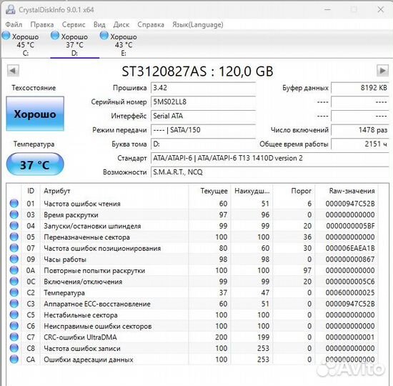Viewport: 393px width, 386px height.
Task: Go to previous disk with left arrow
Action: pos(13,71)
